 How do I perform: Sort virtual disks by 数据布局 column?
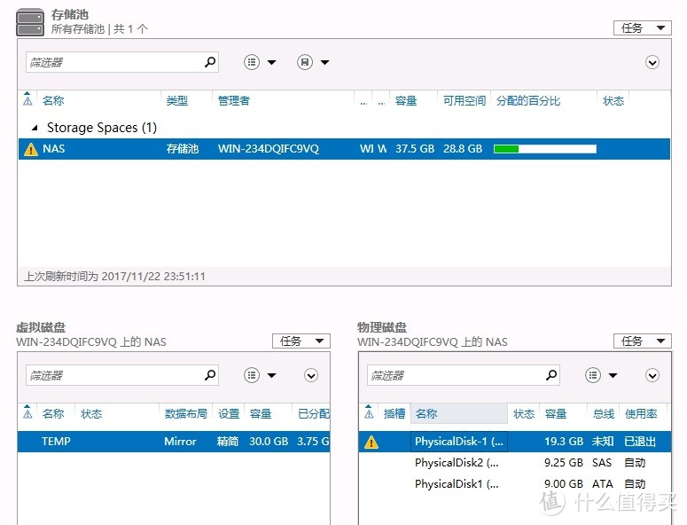pyautogui.click(x=186, y=413)
